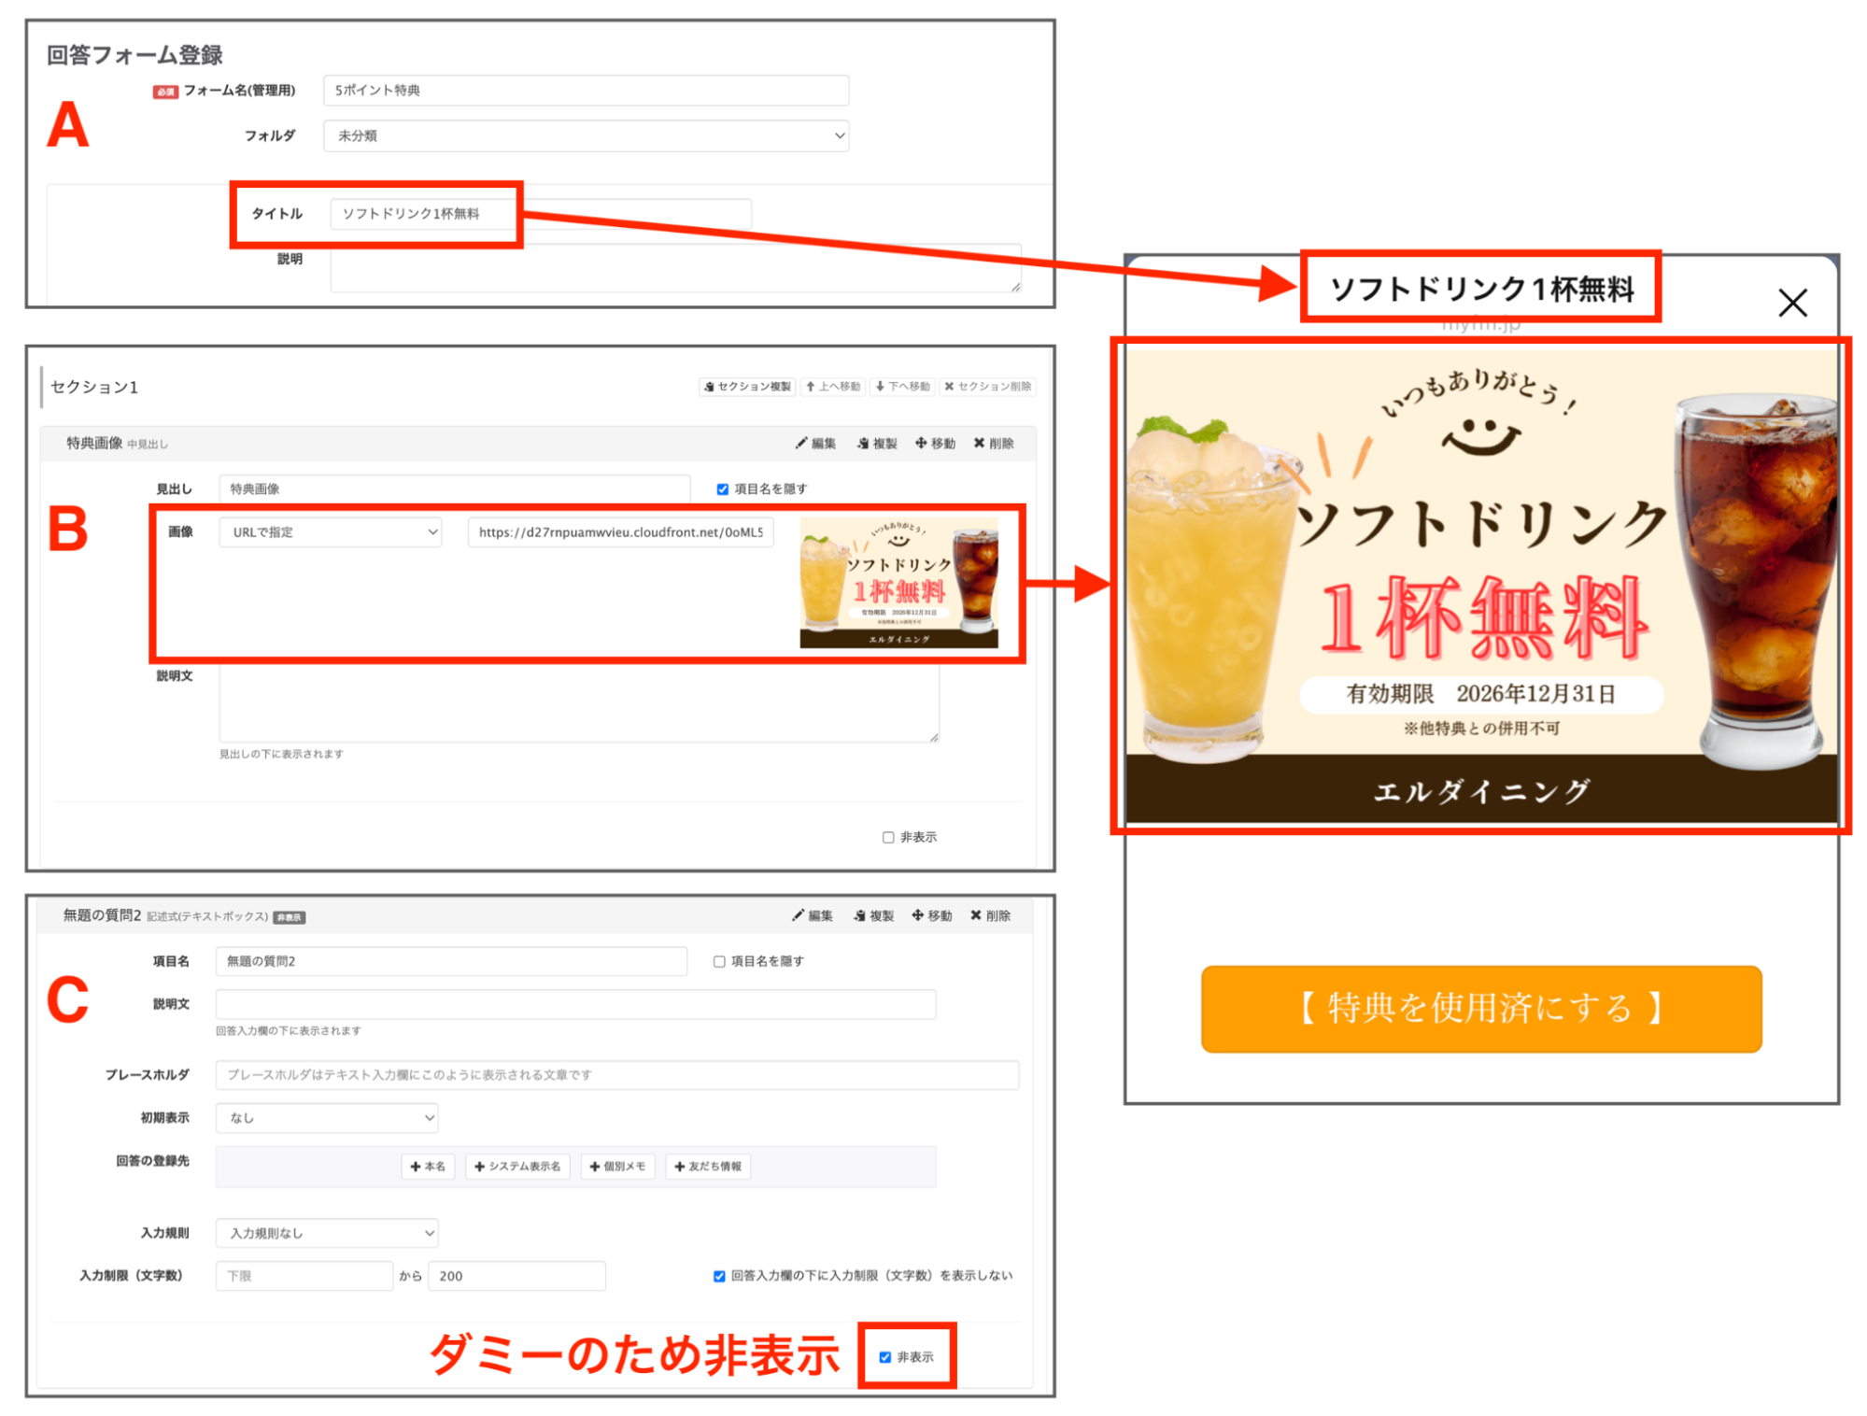Click the フォーム名 field containing 5ポイント特典
The image size is (1867, 1416).
586,91
